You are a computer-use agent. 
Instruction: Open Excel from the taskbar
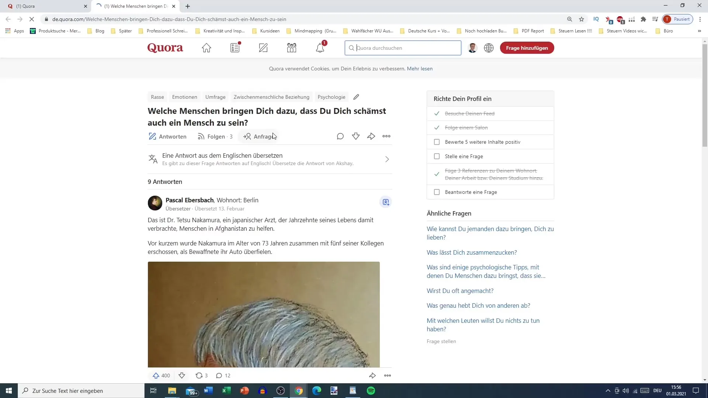(x=226, y=391)
